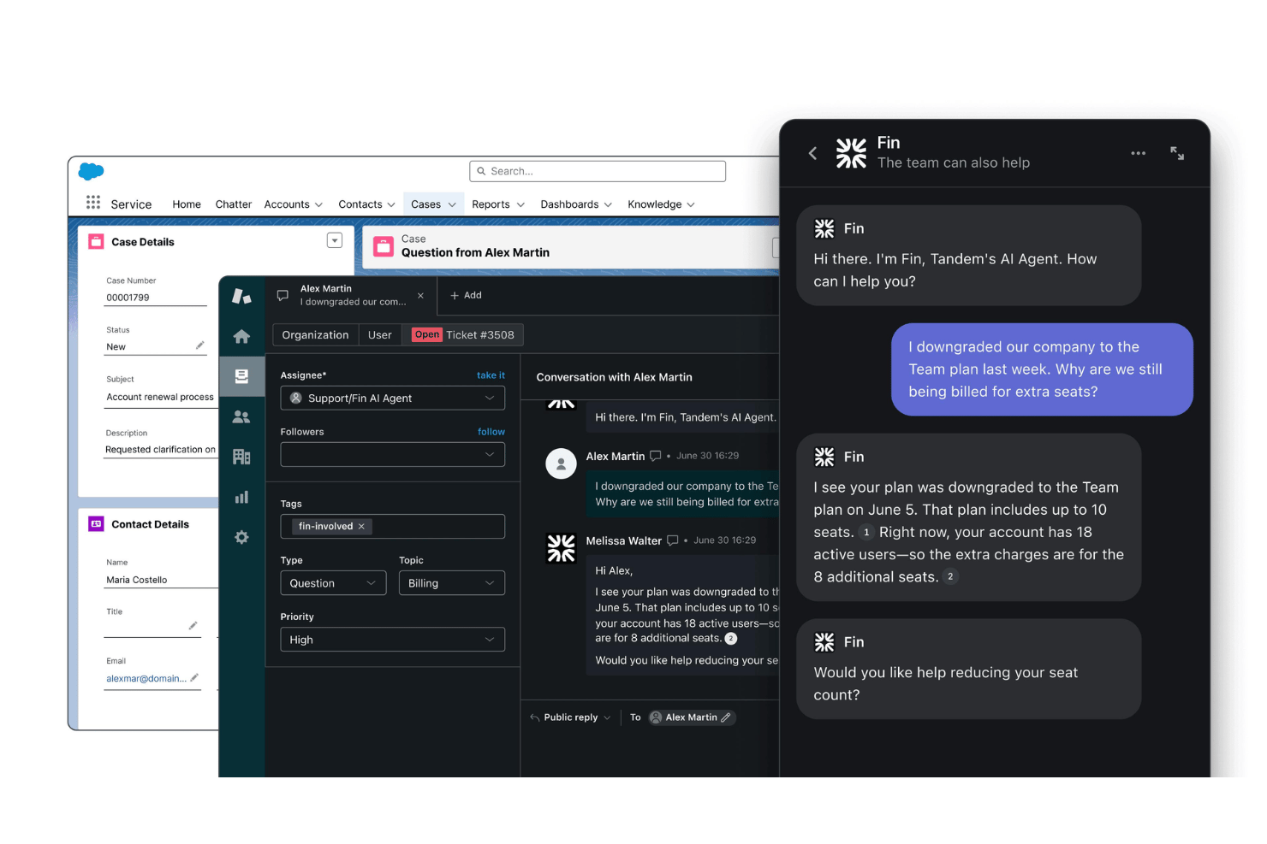Click the Service app name label
The width and height of the screenshot is (1267, 844).
point(131,204)
